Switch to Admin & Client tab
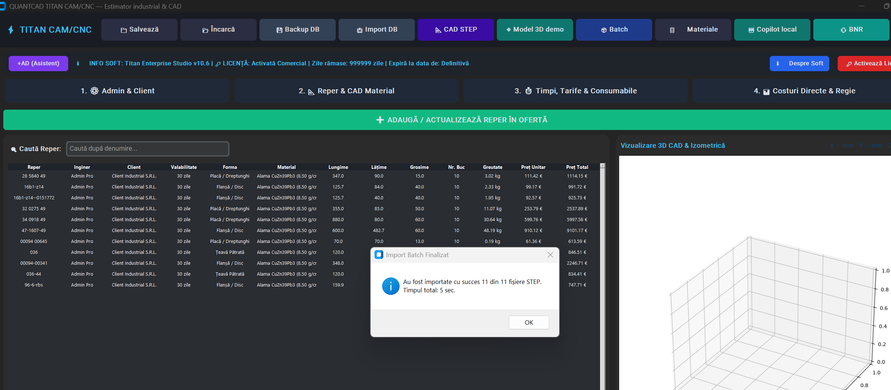The width and height of the screenshot is (891, 390). tap(118, 91)
